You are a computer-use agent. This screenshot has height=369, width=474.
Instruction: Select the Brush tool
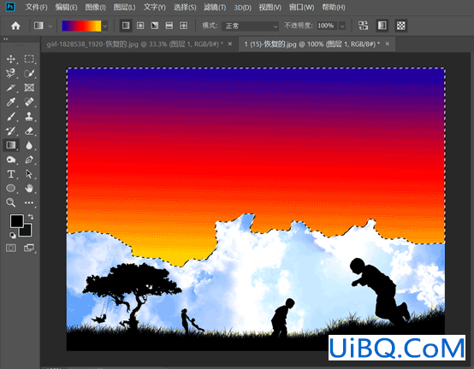tap(11, 116)
